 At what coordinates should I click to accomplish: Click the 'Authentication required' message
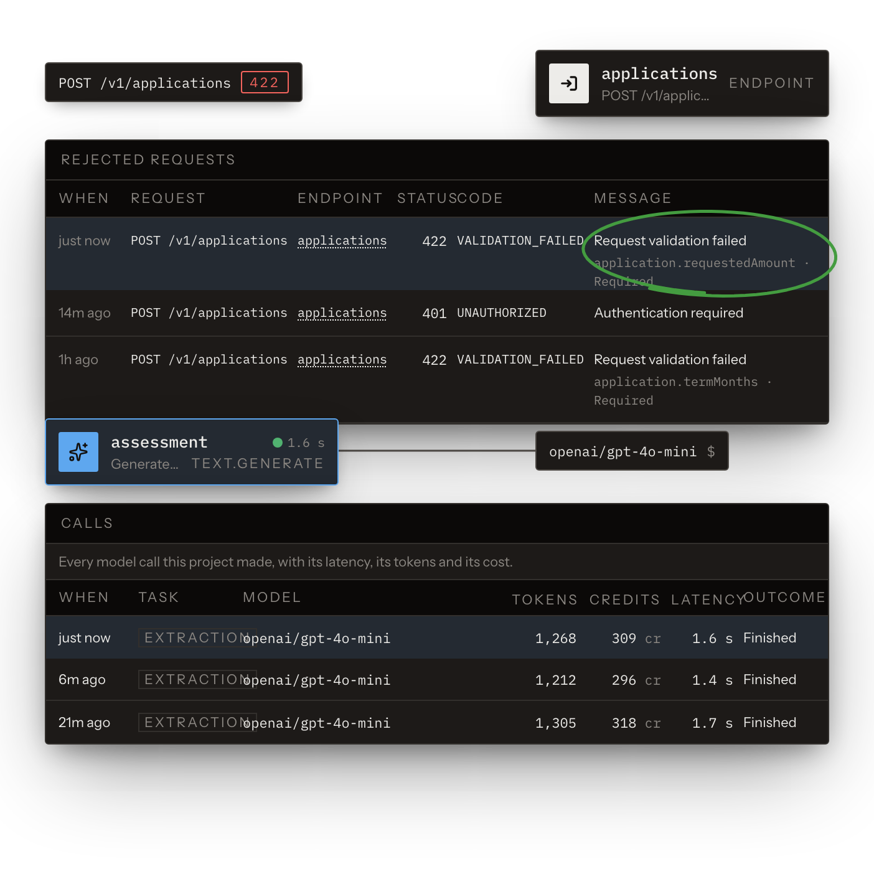669,312
